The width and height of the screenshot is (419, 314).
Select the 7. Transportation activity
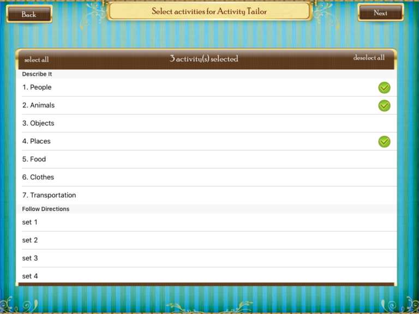pos(206,196)
